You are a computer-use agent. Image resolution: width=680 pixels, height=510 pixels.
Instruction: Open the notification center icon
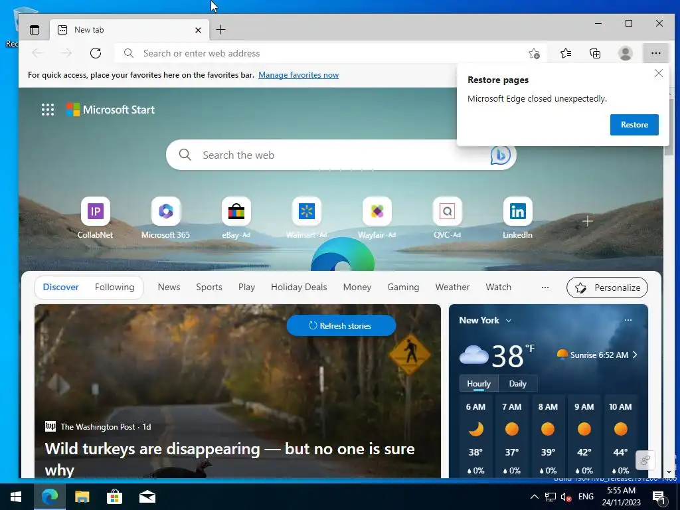659,497
